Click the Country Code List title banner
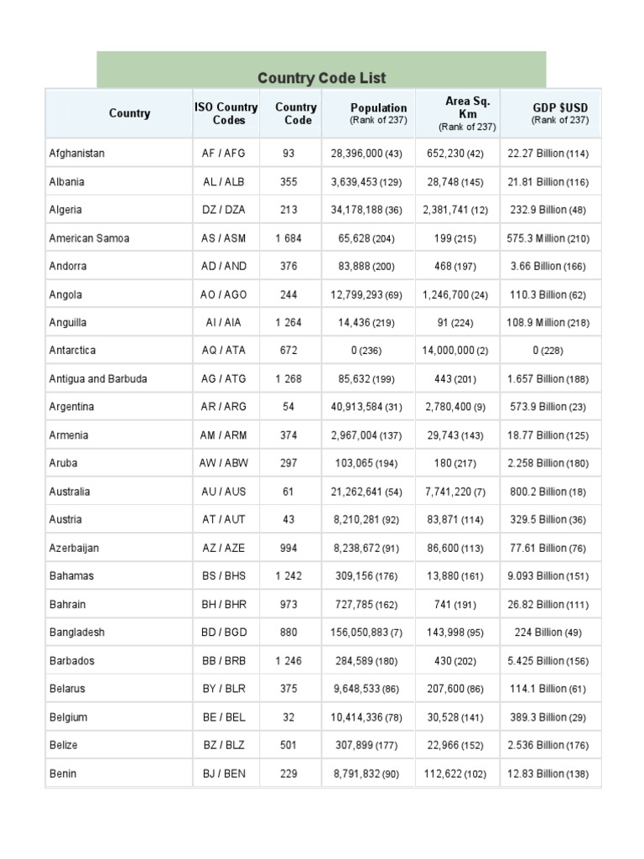644x859 pixels. (321, 77)
